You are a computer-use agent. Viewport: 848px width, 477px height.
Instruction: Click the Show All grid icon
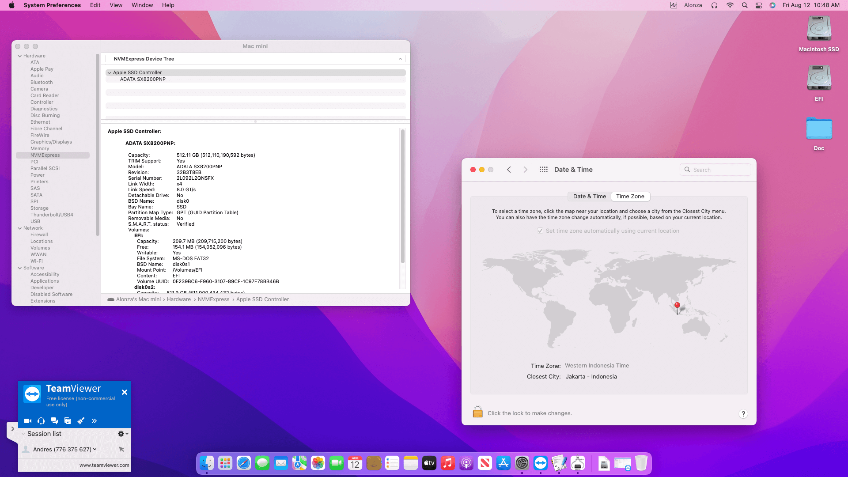543,170
